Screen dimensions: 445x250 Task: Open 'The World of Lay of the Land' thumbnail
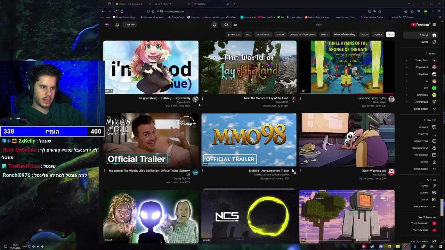(x=249, y=67)
